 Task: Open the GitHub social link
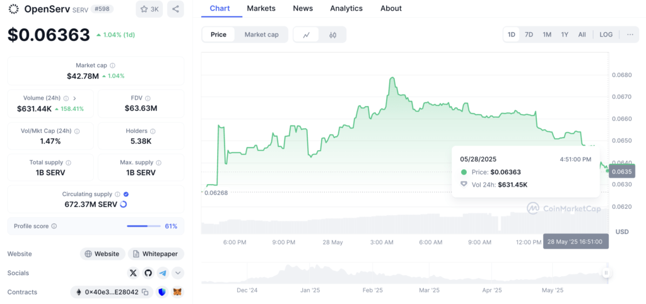click(x=148, y=272)
